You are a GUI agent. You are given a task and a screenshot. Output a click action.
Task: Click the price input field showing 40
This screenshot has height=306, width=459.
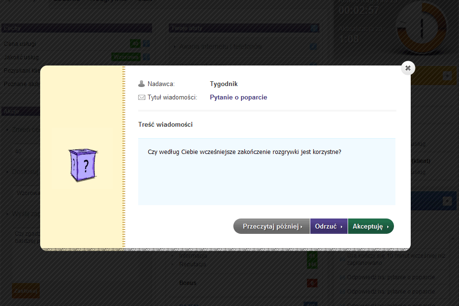pyautogui.click(x=26, y=152)
